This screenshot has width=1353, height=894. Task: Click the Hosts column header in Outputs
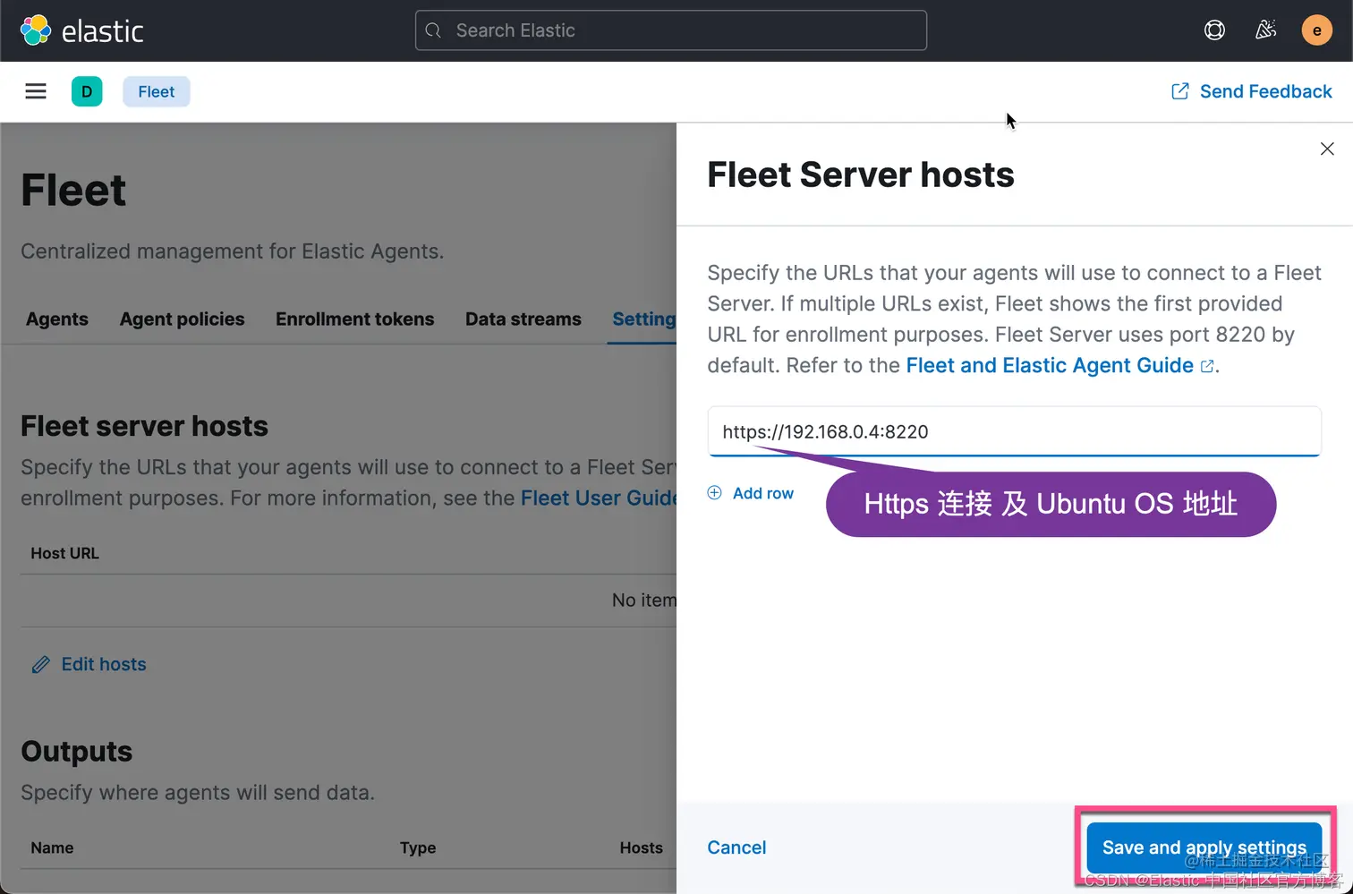642,847
